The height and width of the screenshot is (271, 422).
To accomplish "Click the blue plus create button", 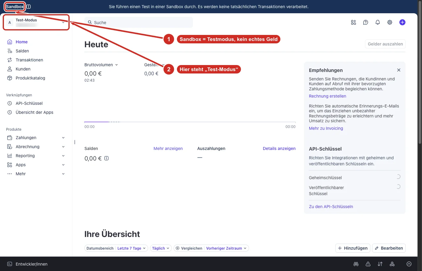I will (x=402, y=22).
